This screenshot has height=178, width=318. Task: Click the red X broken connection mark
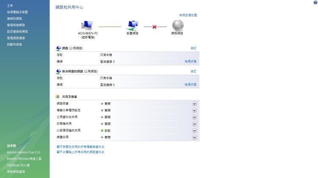154,27
